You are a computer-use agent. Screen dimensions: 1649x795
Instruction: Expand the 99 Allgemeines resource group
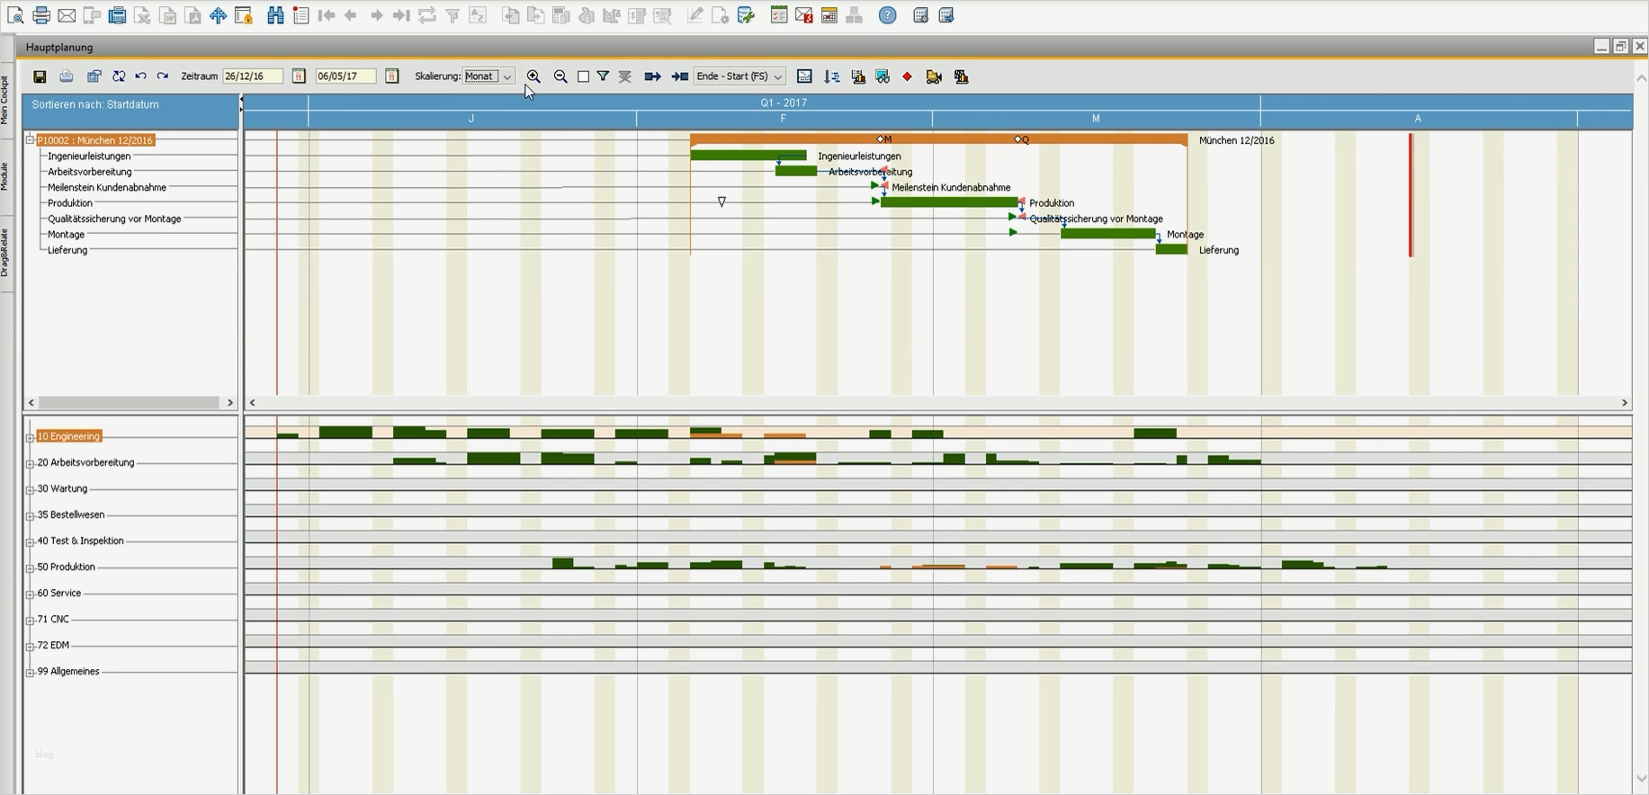pyautogui.click(x=30, y=673)
